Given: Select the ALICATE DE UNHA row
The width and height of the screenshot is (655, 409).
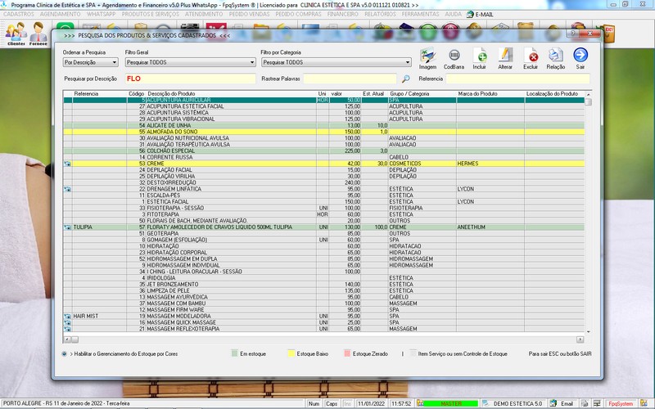Looking at the screenshot, I should point(323,126).
